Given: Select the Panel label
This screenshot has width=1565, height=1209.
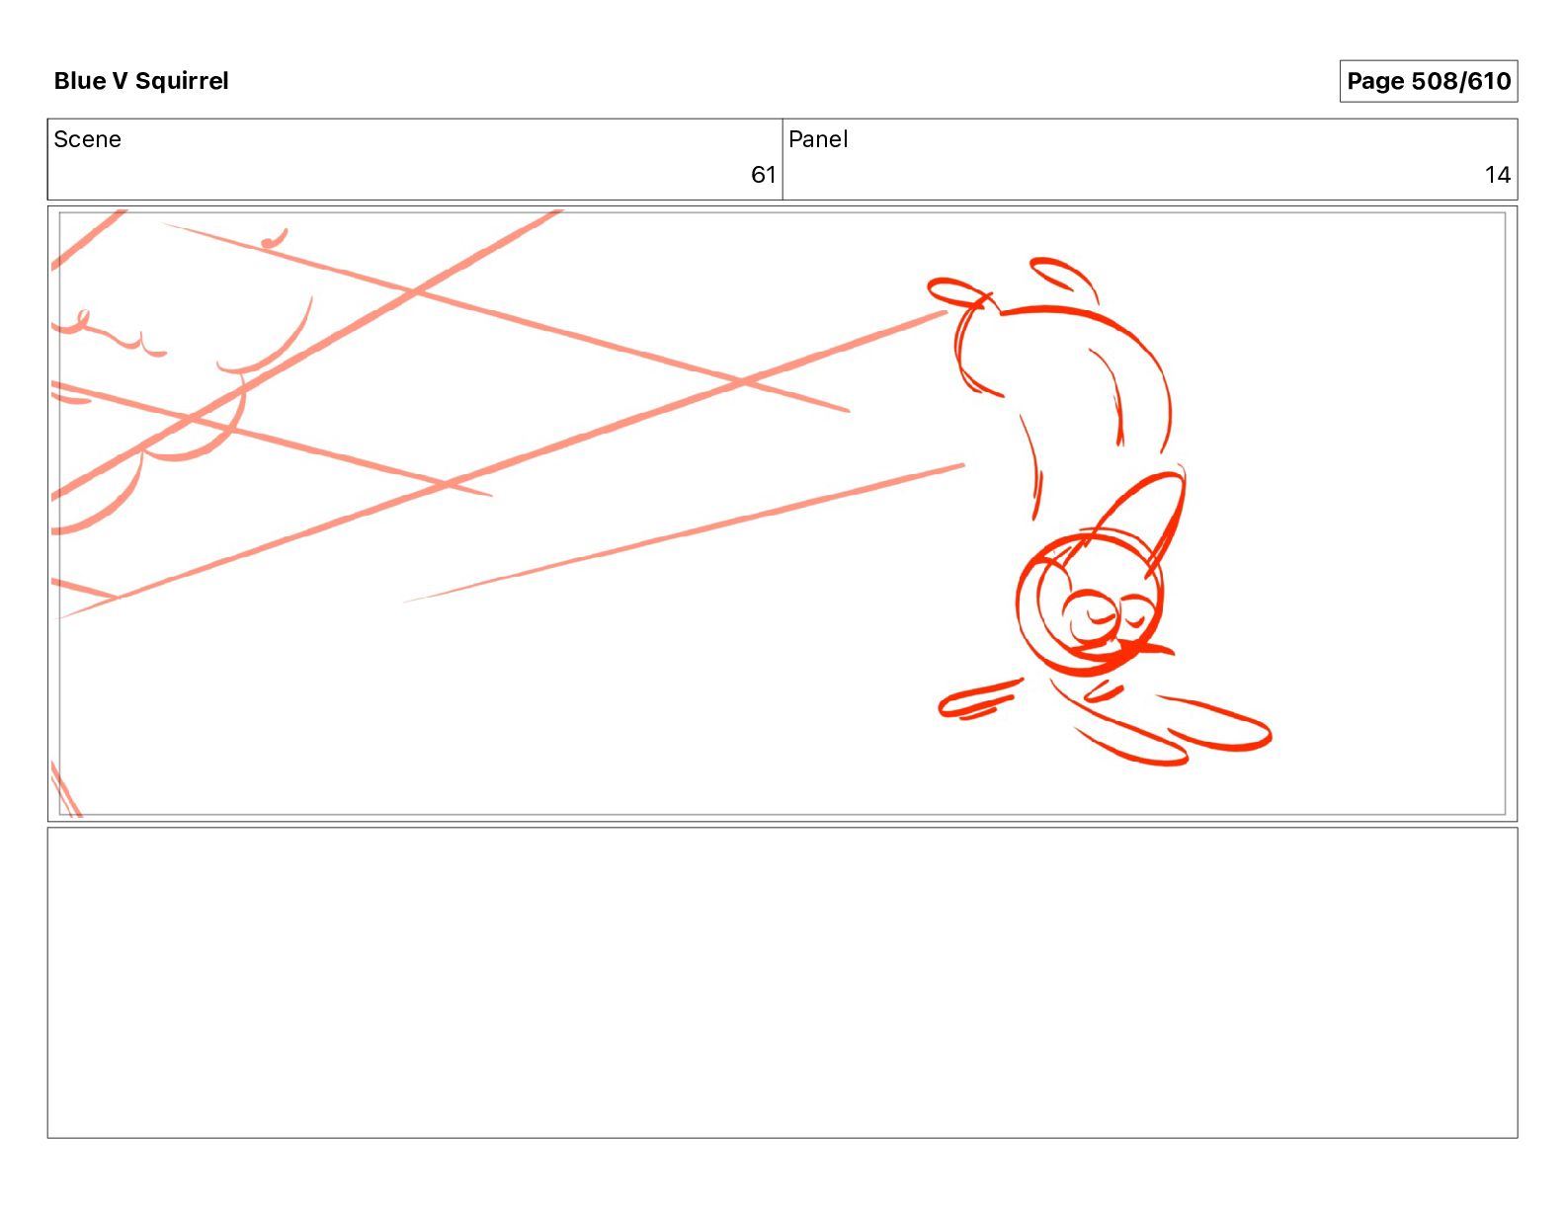Looking at the screenshot, I should (818, 139).
